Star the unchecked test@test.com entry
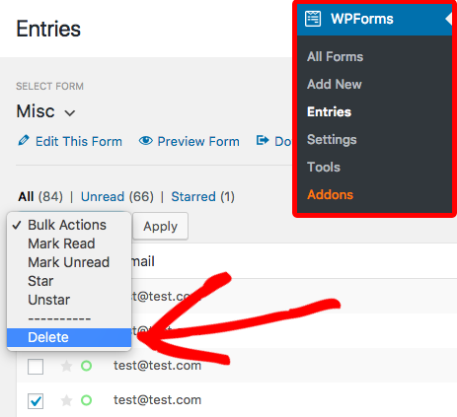 coord(66,366)
